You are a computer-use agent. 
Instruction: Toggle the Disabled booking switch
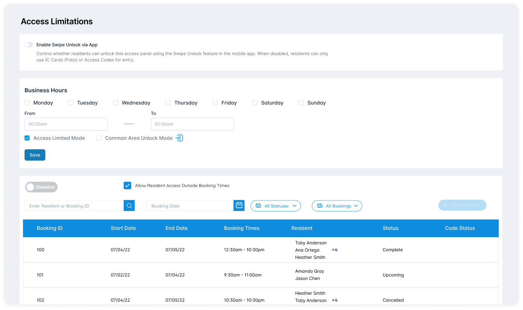(x=41, y=187)
